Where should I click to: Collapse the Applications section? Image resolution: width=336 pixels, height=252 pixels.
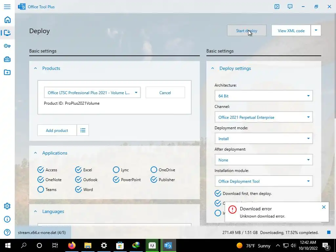pyautogui.click(x=35, y=153)
